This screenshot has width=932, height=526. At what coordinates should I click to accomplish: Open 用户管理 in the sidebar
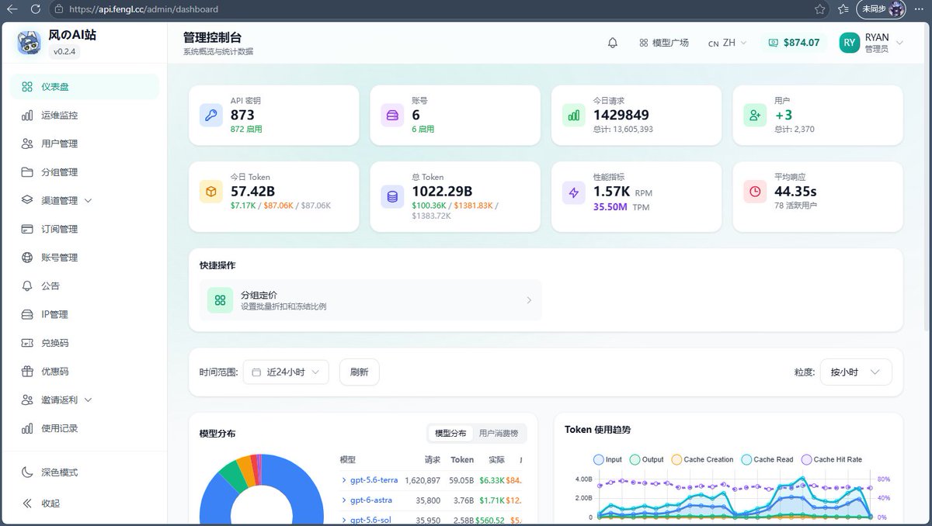(84, 144)
